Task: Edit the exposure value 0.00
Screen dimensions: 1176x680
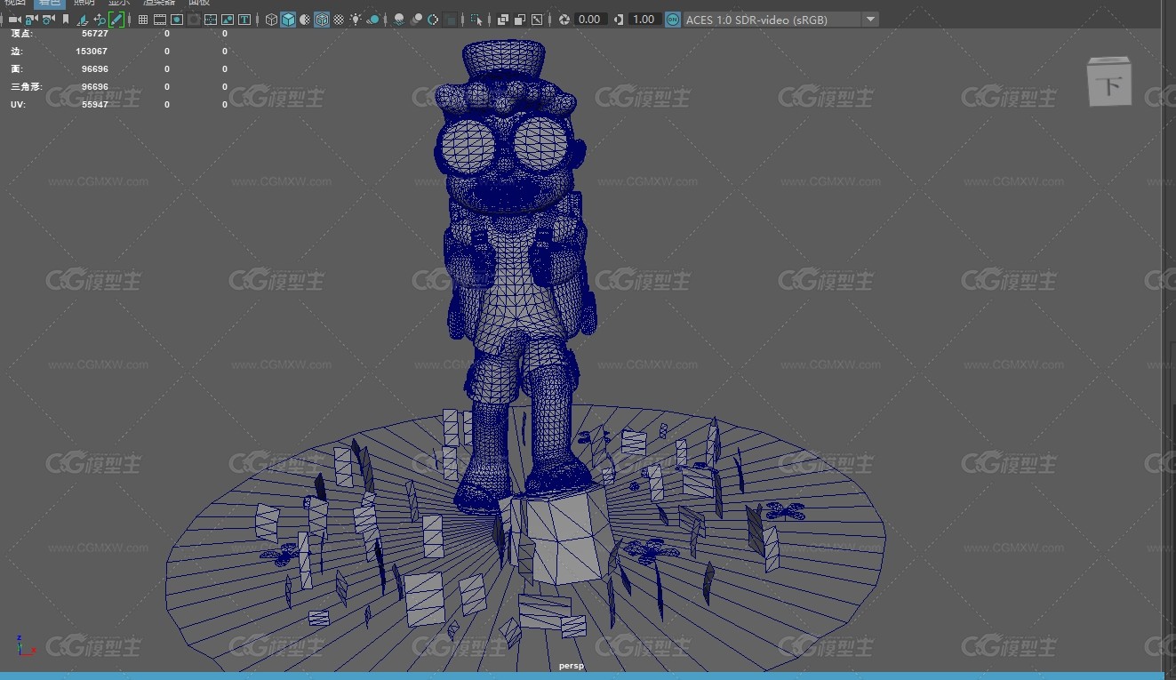Action: 590,20
